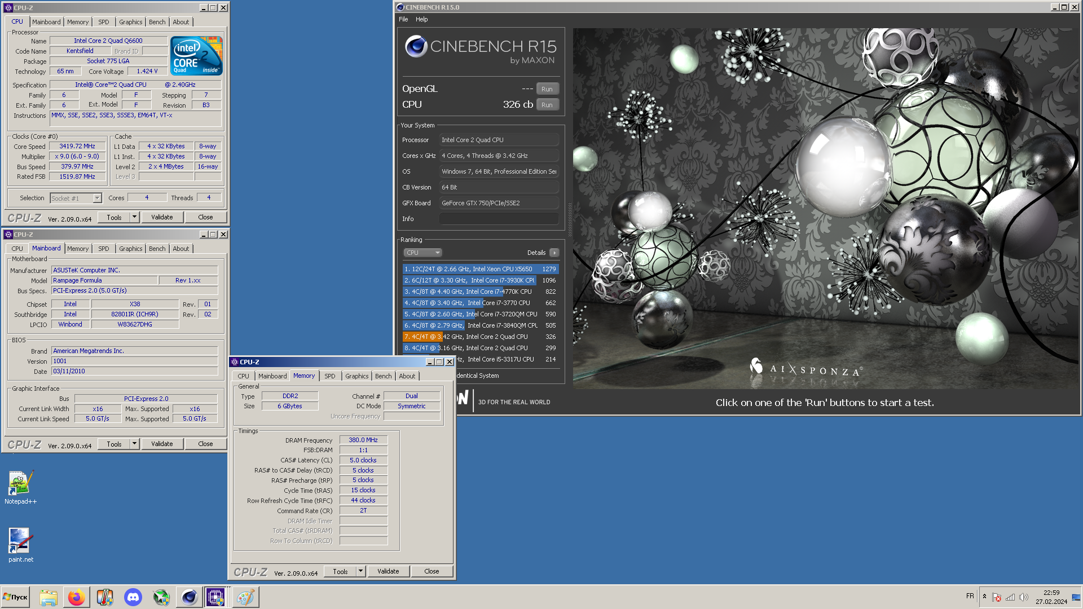Click Validate in Memory CPU-Z window
Screen dimensions: 1083x609
coord(389,571)
